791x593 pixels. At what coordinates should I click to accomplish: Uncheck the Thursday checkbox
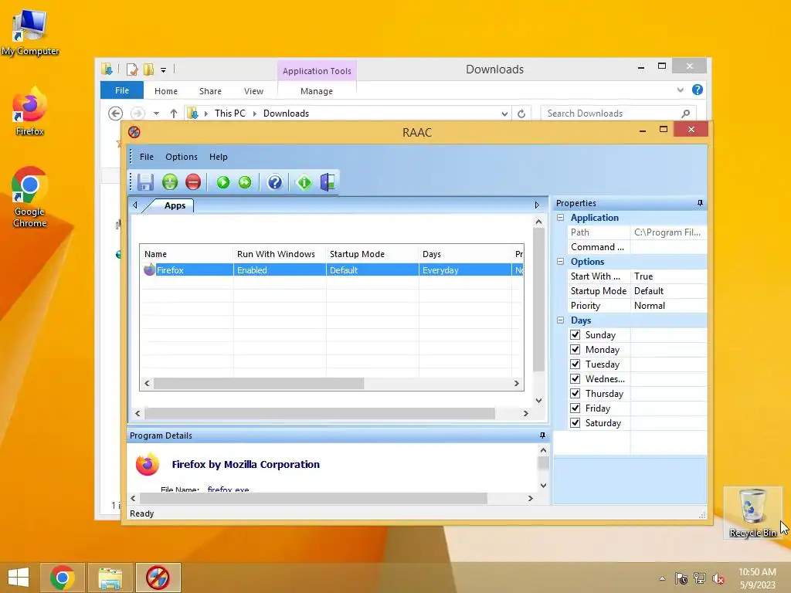coord(575,393)
